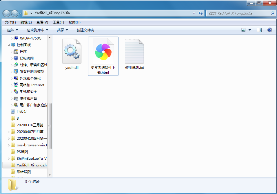Open the 帮助(H) menu
Viewport: 277px width, 194px height.
(x=74, y=22)
